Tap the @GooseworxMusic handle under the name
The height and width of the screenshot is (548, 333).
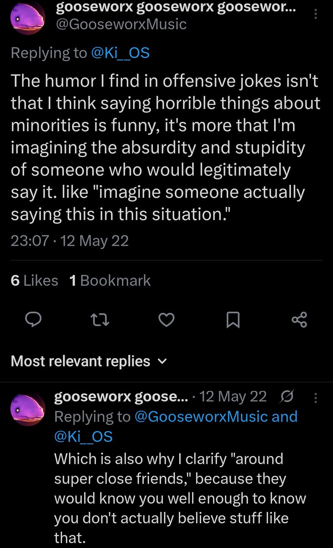(x=120, y=24)
